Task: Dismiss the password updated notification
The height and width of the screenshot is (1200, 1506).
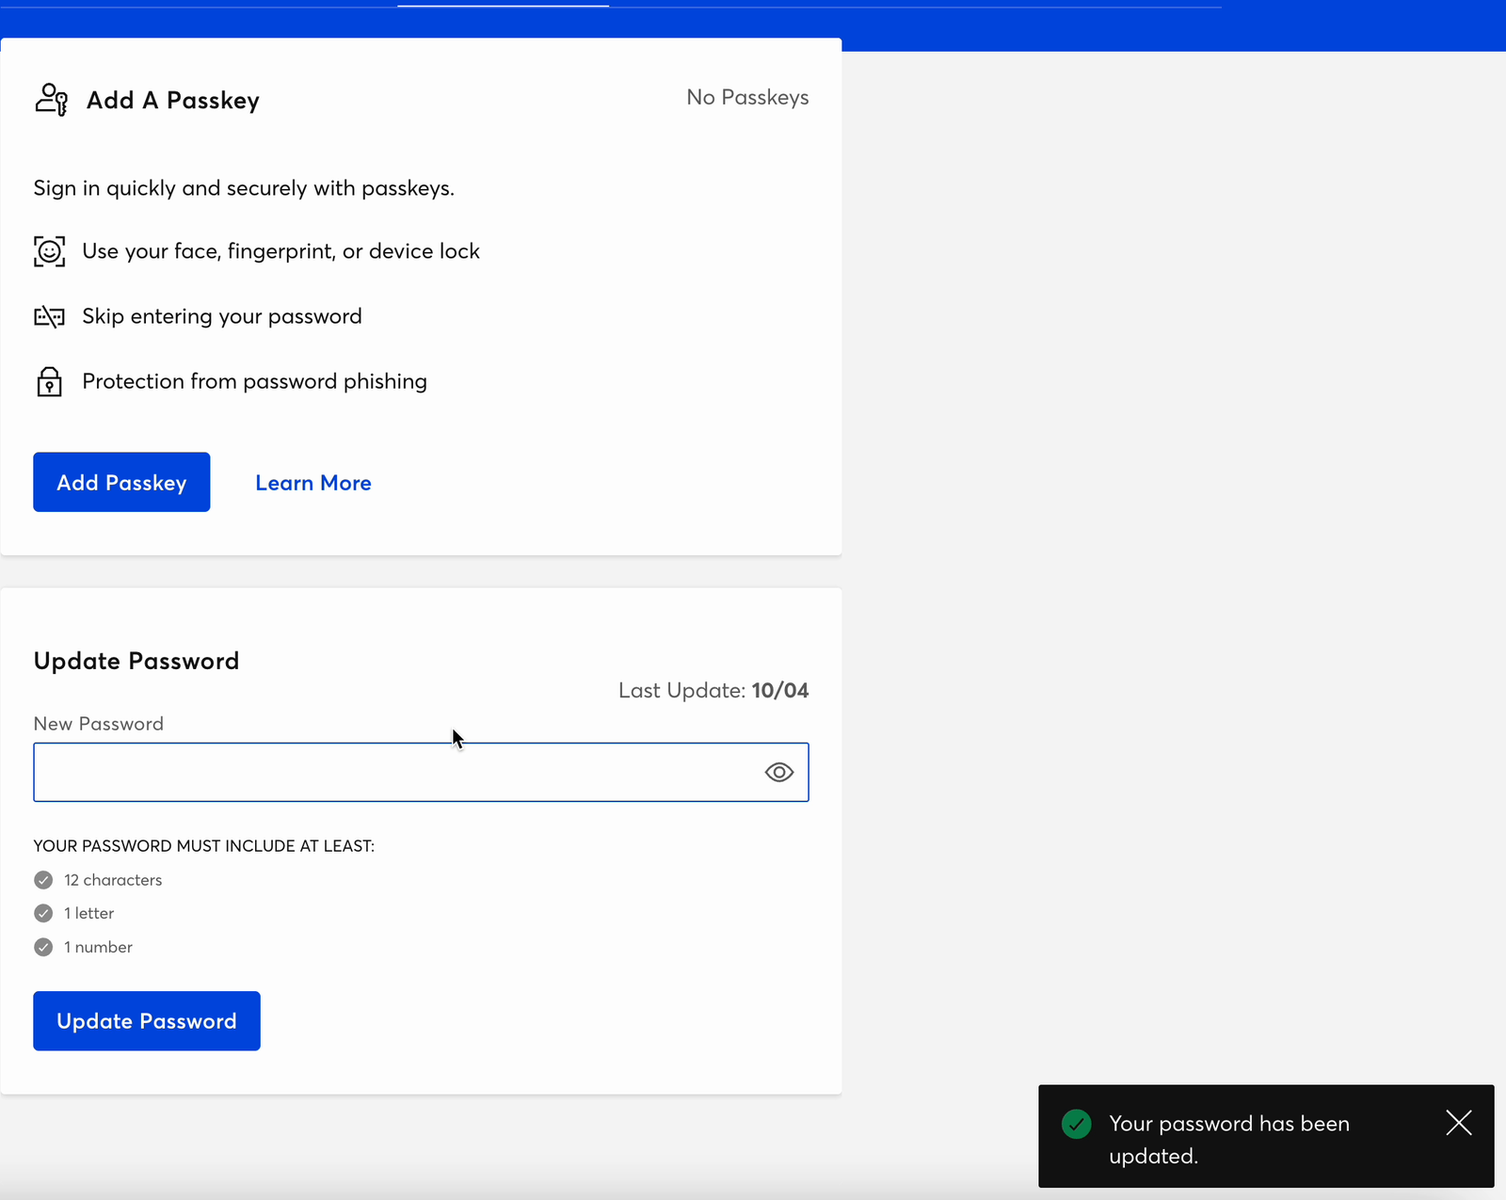Action: tap(1459, 1122)
